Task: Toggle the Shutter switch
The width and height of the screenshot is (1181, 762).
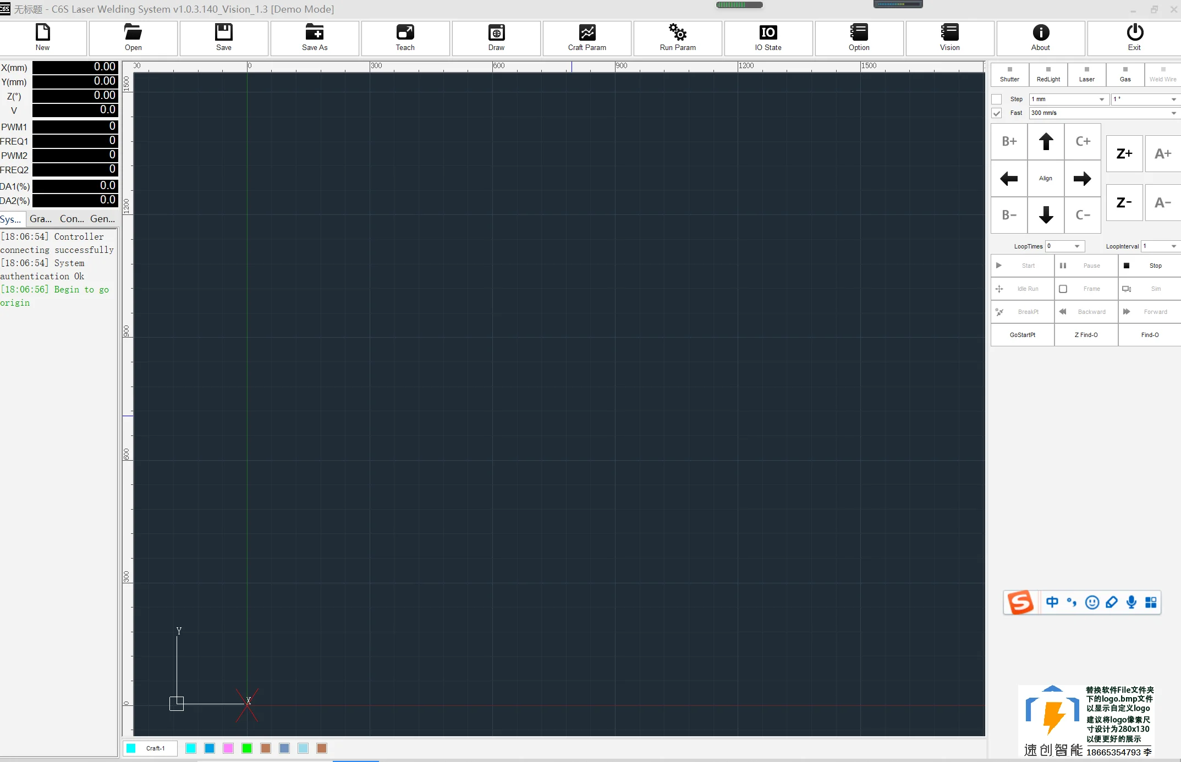Action: (1009, 74)
